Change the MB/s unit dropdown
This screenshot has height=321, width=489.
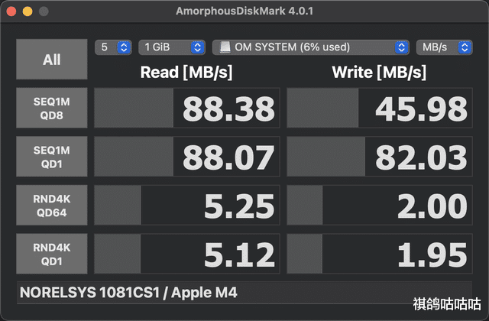(x=443, y=47)
